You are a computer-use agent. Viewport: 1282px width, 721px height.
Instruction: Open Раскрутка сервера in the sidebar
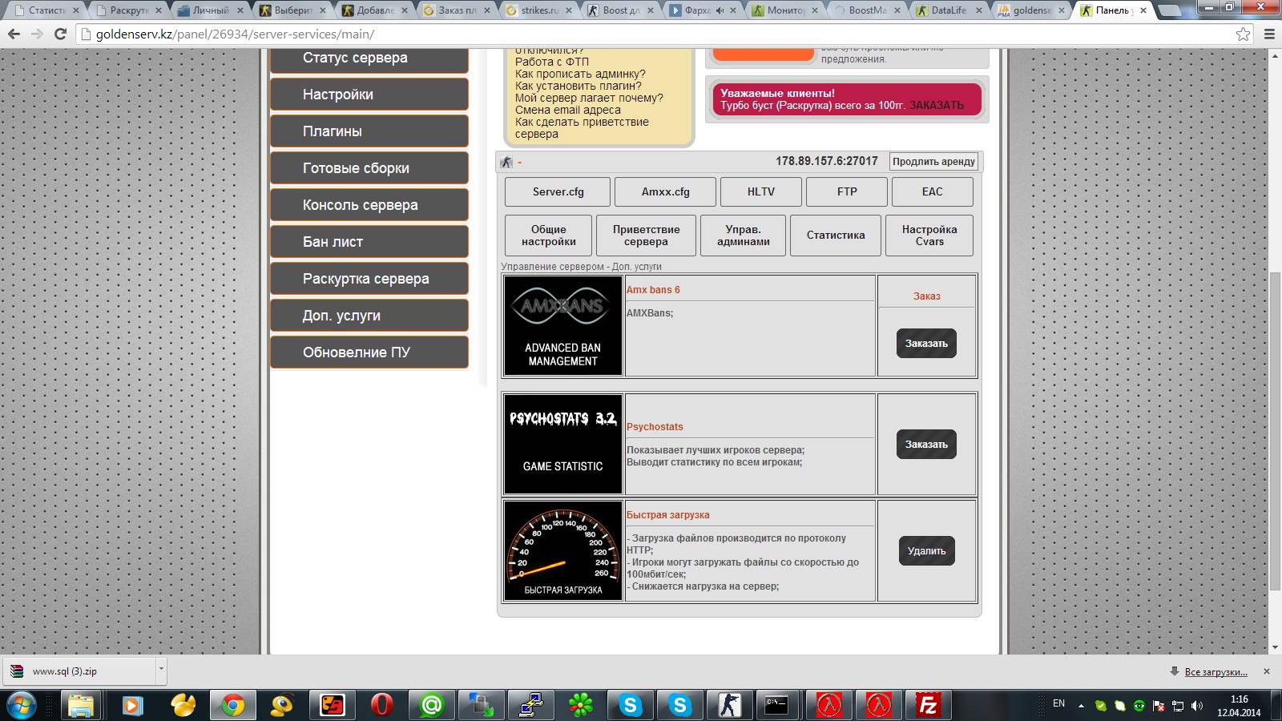pos(369,279)
